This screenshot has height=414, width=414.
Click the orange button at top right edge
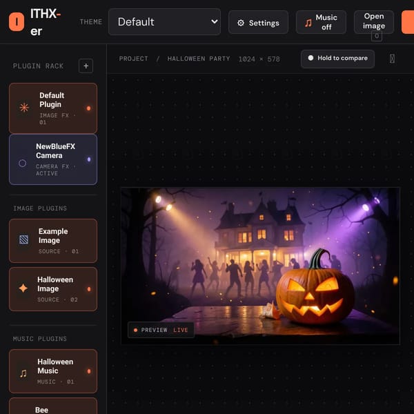coord(408,22)
